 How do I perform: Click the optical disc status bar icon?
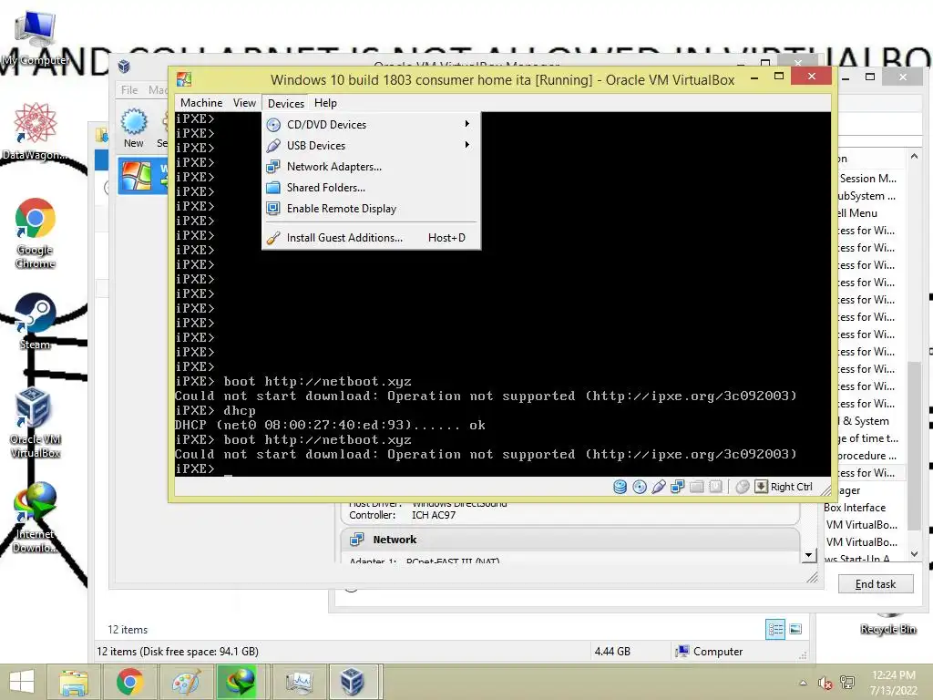coord(639,487)
